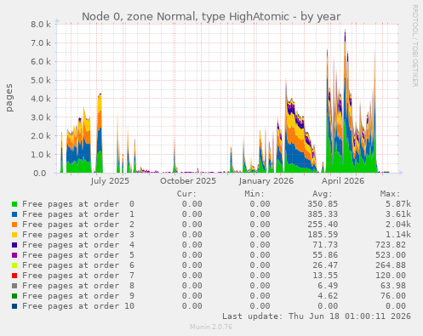Click the dark purple order 4 swatch

[x=14, y=245]
